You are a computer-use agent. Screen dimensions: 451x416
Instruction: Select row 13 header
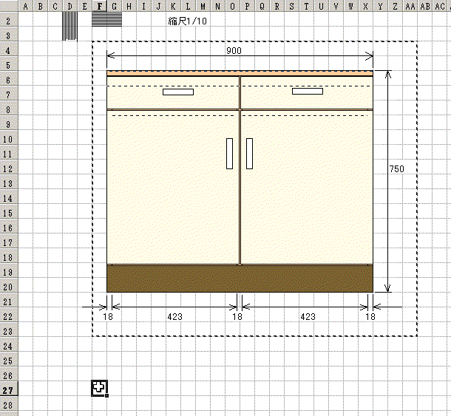point(9,183)
